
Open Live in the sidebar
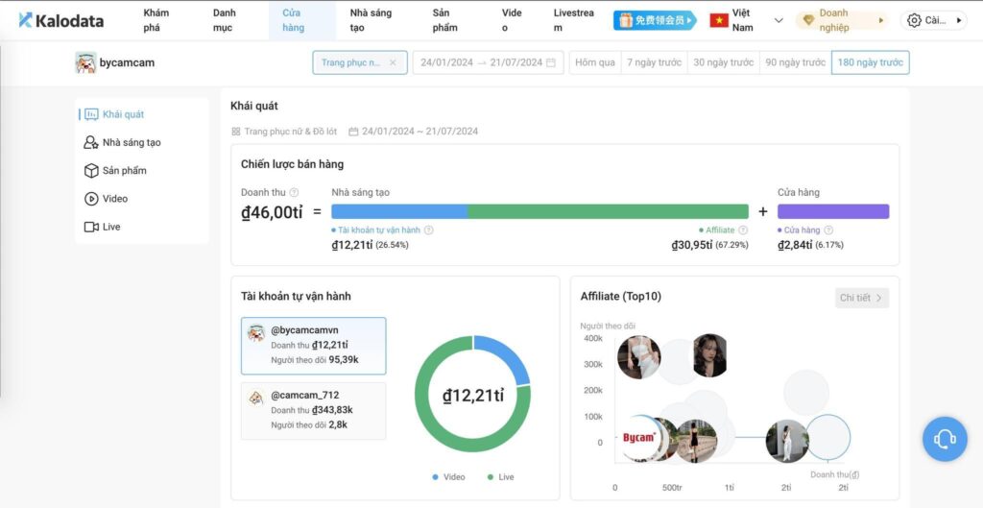[111, 227]
